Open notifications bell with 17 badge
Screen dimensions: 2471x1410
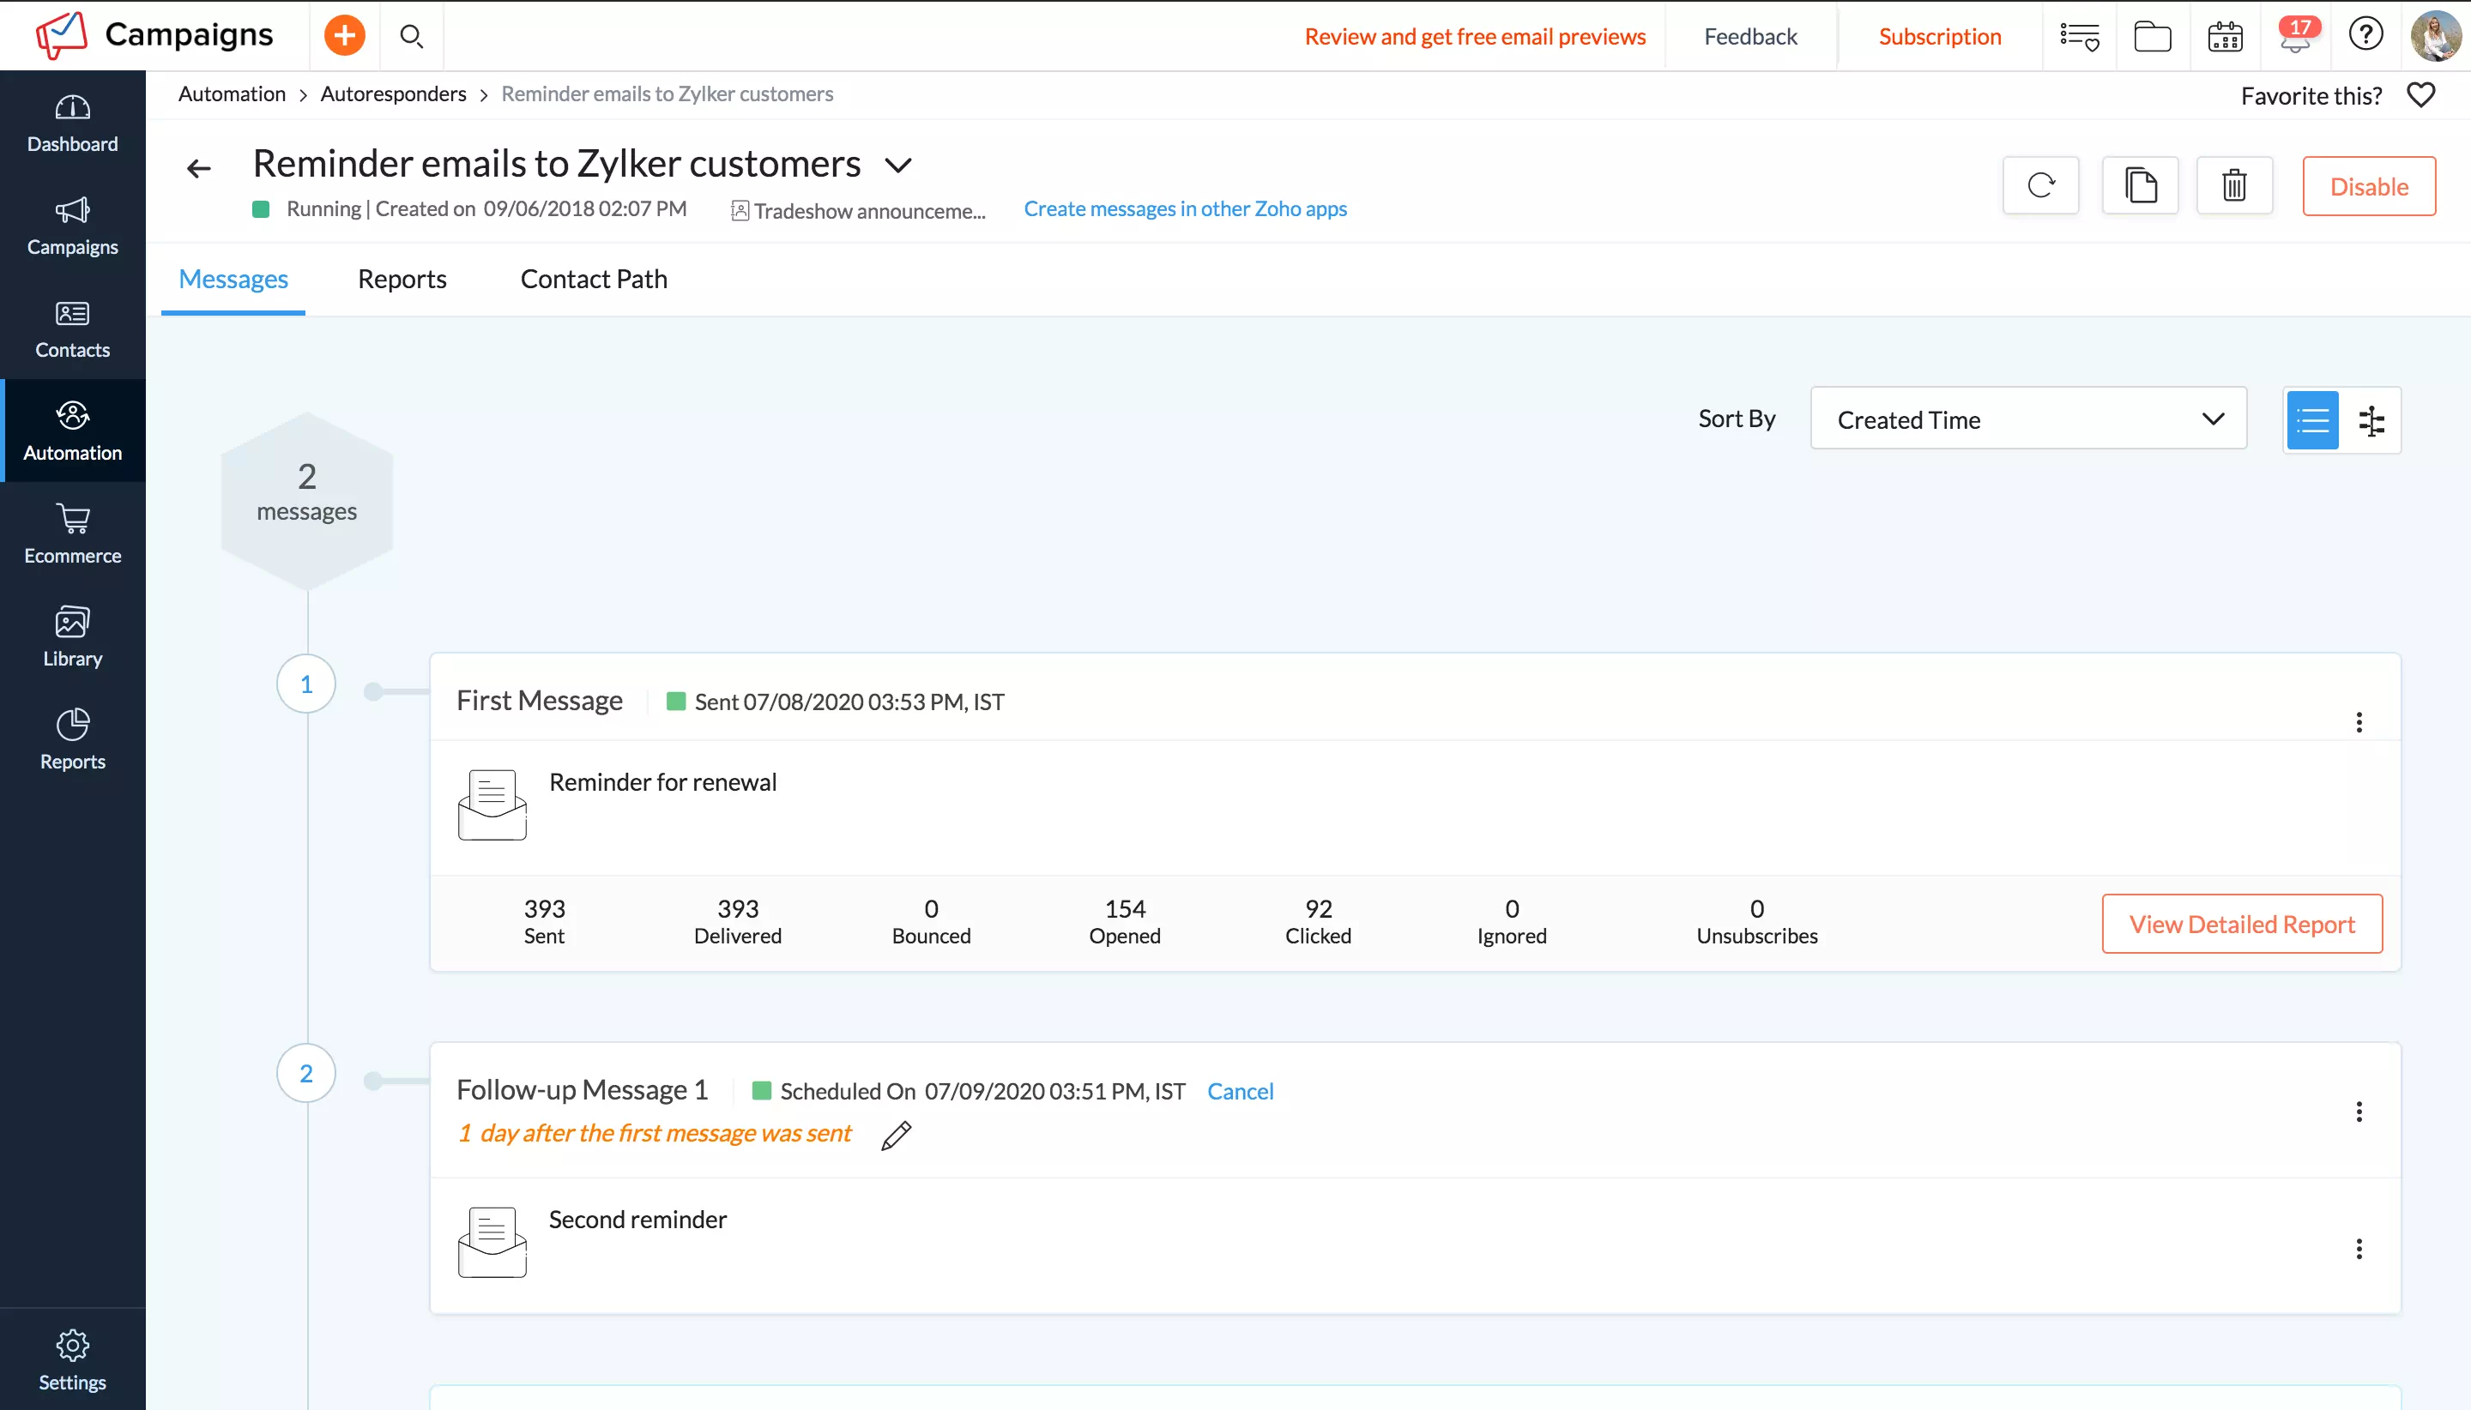pyautogui.click(x=2297, y=36)
